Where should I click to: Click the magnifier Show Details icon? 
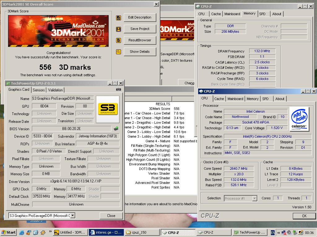[x=119, y=52]
